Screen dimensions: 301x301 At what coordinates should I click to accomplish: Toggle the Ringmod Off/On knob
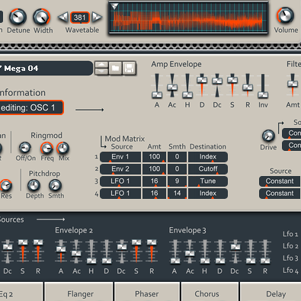pos(25,148)
